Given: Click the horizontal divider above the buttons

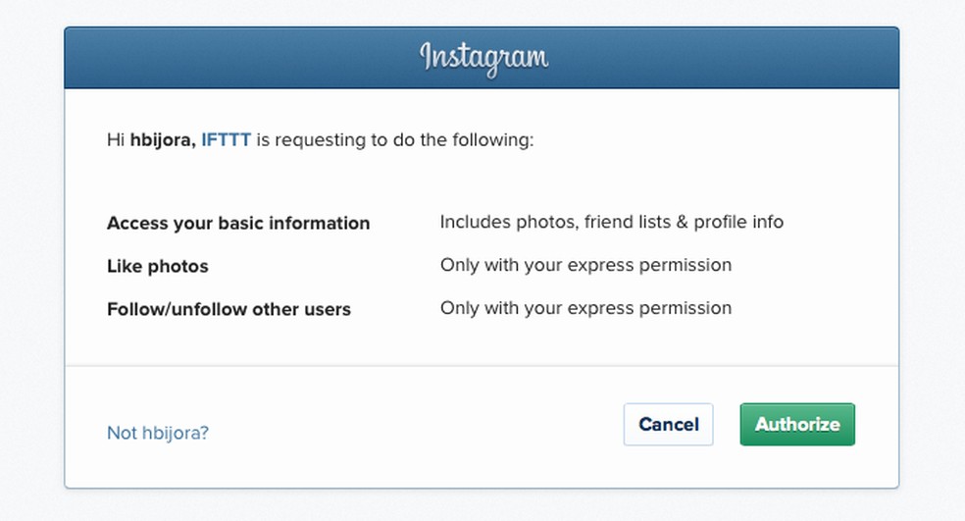Looking at the screenshot, I should pyautogui.click(x=481, y=366).
